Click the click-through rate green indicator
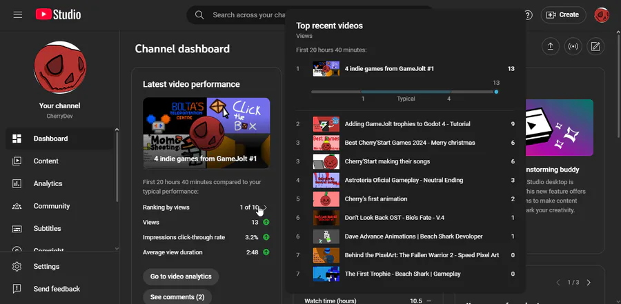 (266, 237)
